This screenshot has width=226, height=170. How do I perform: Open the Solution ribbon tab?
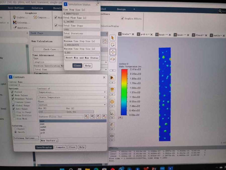[37, 8]
